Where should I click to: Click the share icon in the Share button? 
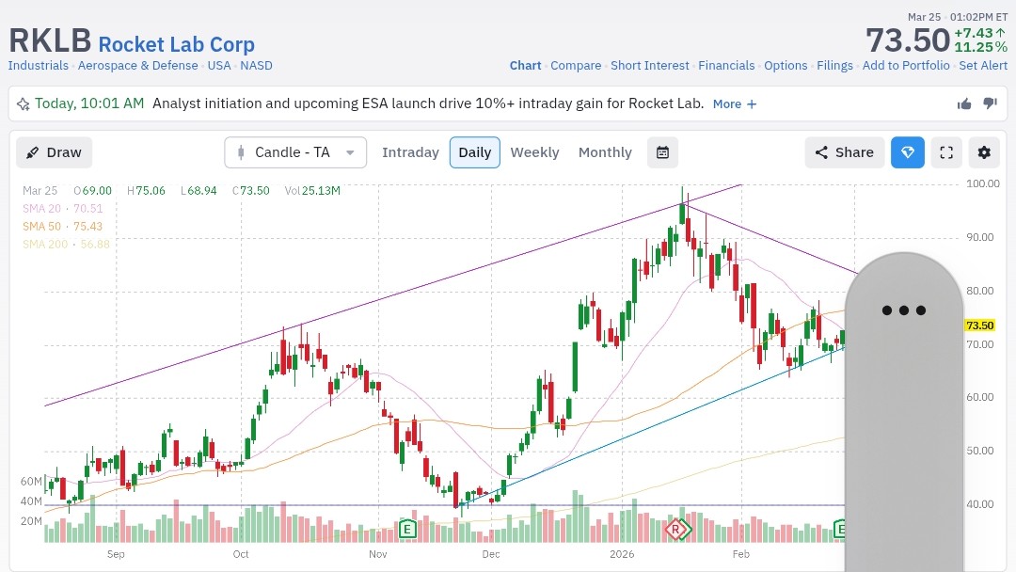click(x=821, y=152)
